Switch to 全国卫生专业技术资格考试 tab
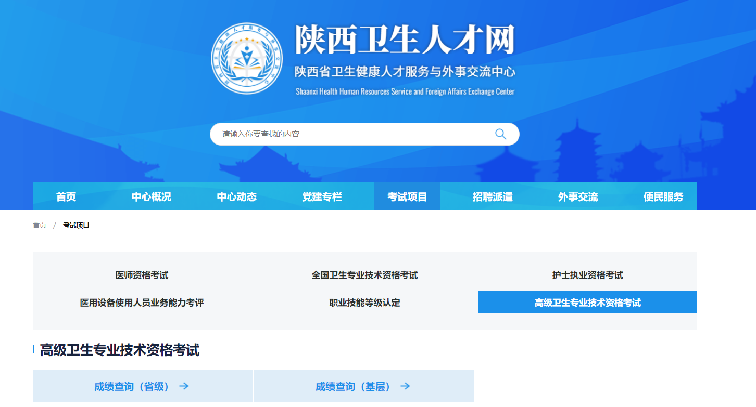The height and width of the screenshot is (407, 756). (364, 275)
